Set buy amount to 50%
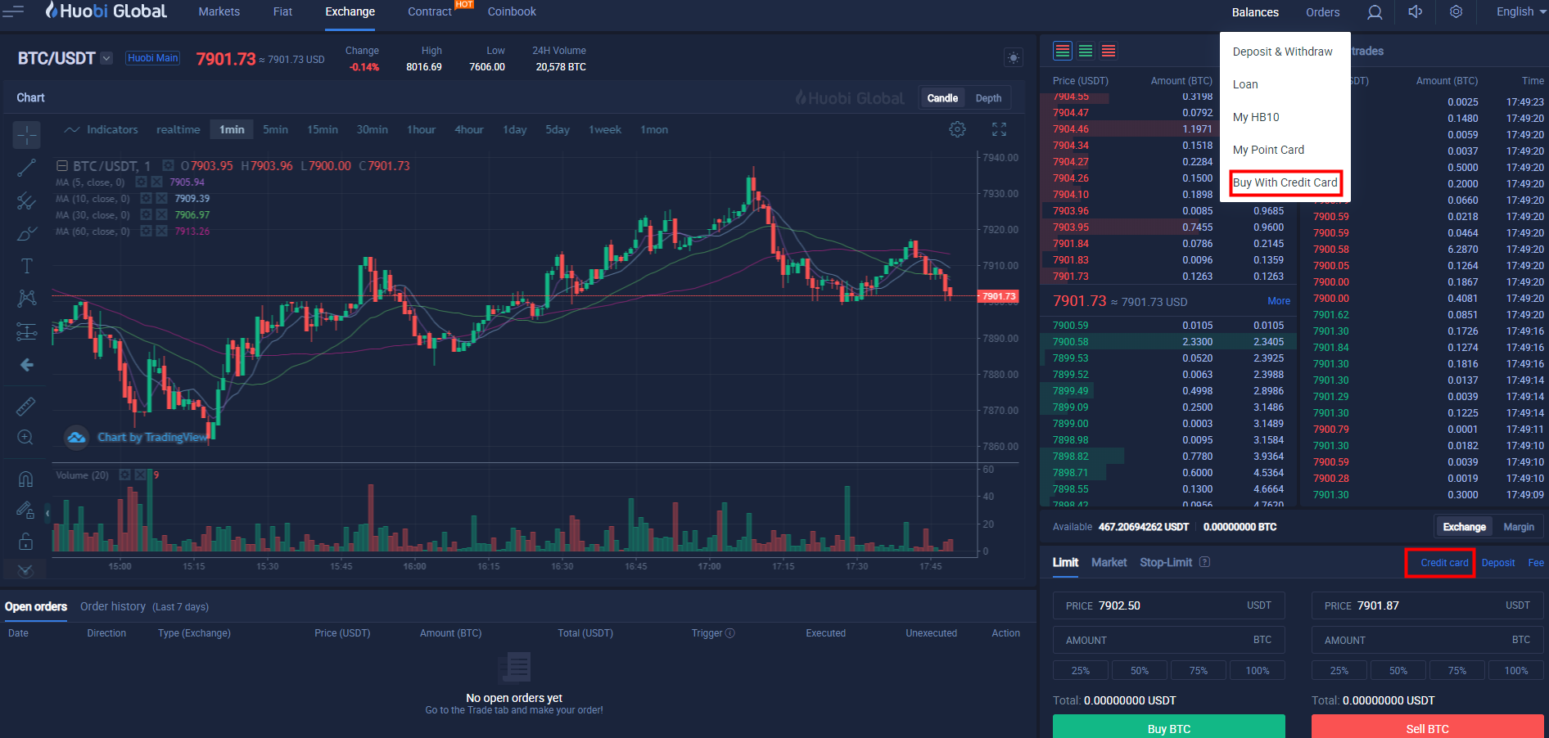 [1140, 670]
